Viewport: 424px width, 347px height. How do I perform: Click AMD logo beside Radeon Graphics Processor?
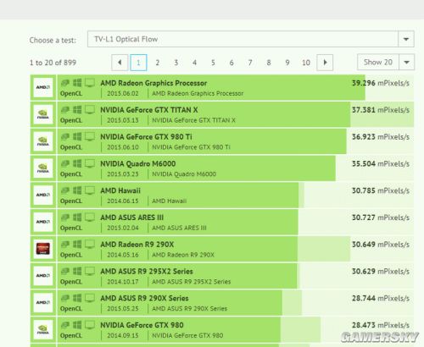[x=43, y=87]
